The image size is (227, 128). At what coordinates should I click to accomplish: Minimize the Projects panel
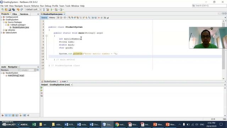tap(38, 14)
